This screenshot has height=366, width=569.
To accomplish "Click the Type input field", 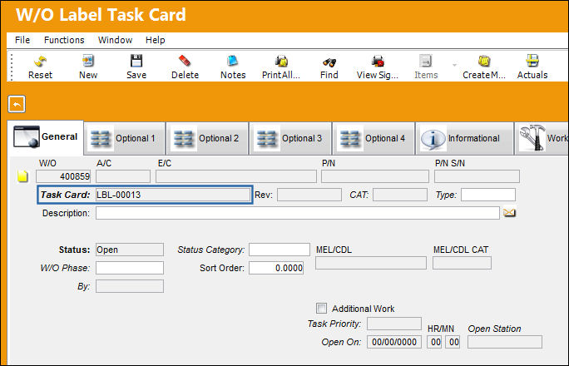I will tap(488, 195).
